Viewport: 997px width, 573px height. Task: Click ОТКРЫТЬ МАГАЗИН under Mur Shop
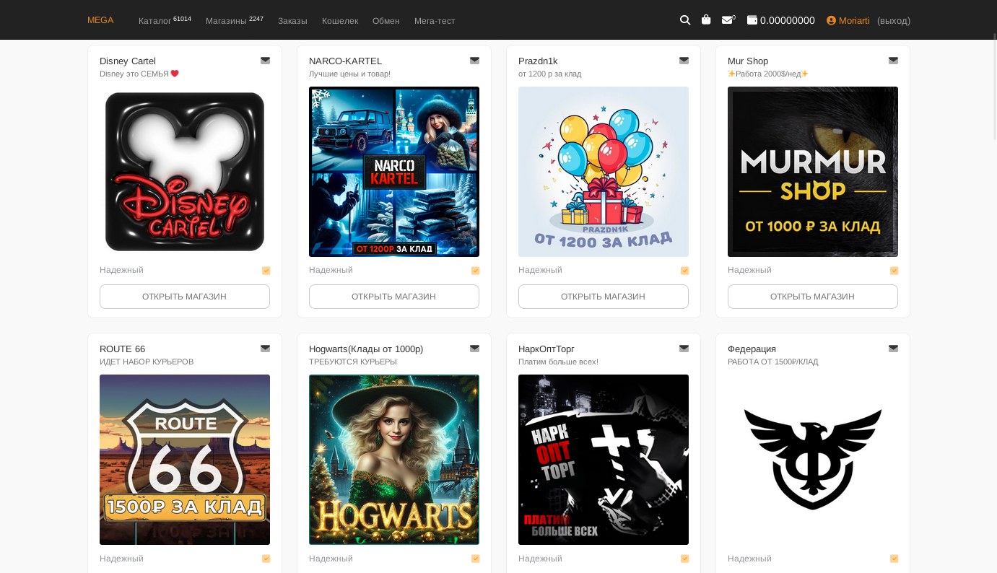point(813,297)
